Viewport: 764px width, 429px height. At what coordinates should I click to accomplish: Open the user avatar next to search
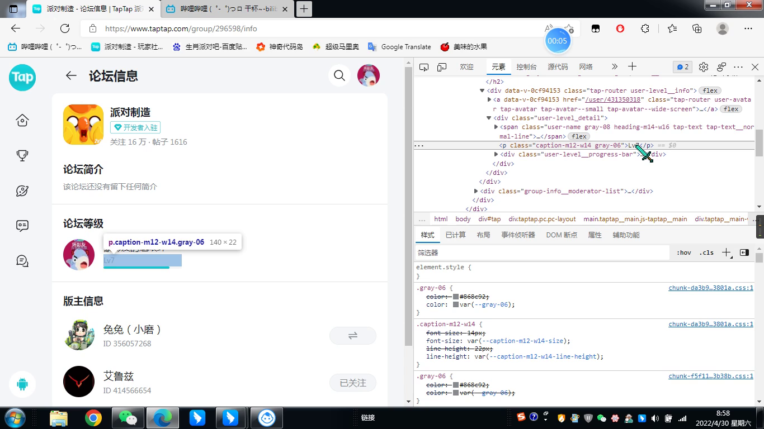click(369, 75)
